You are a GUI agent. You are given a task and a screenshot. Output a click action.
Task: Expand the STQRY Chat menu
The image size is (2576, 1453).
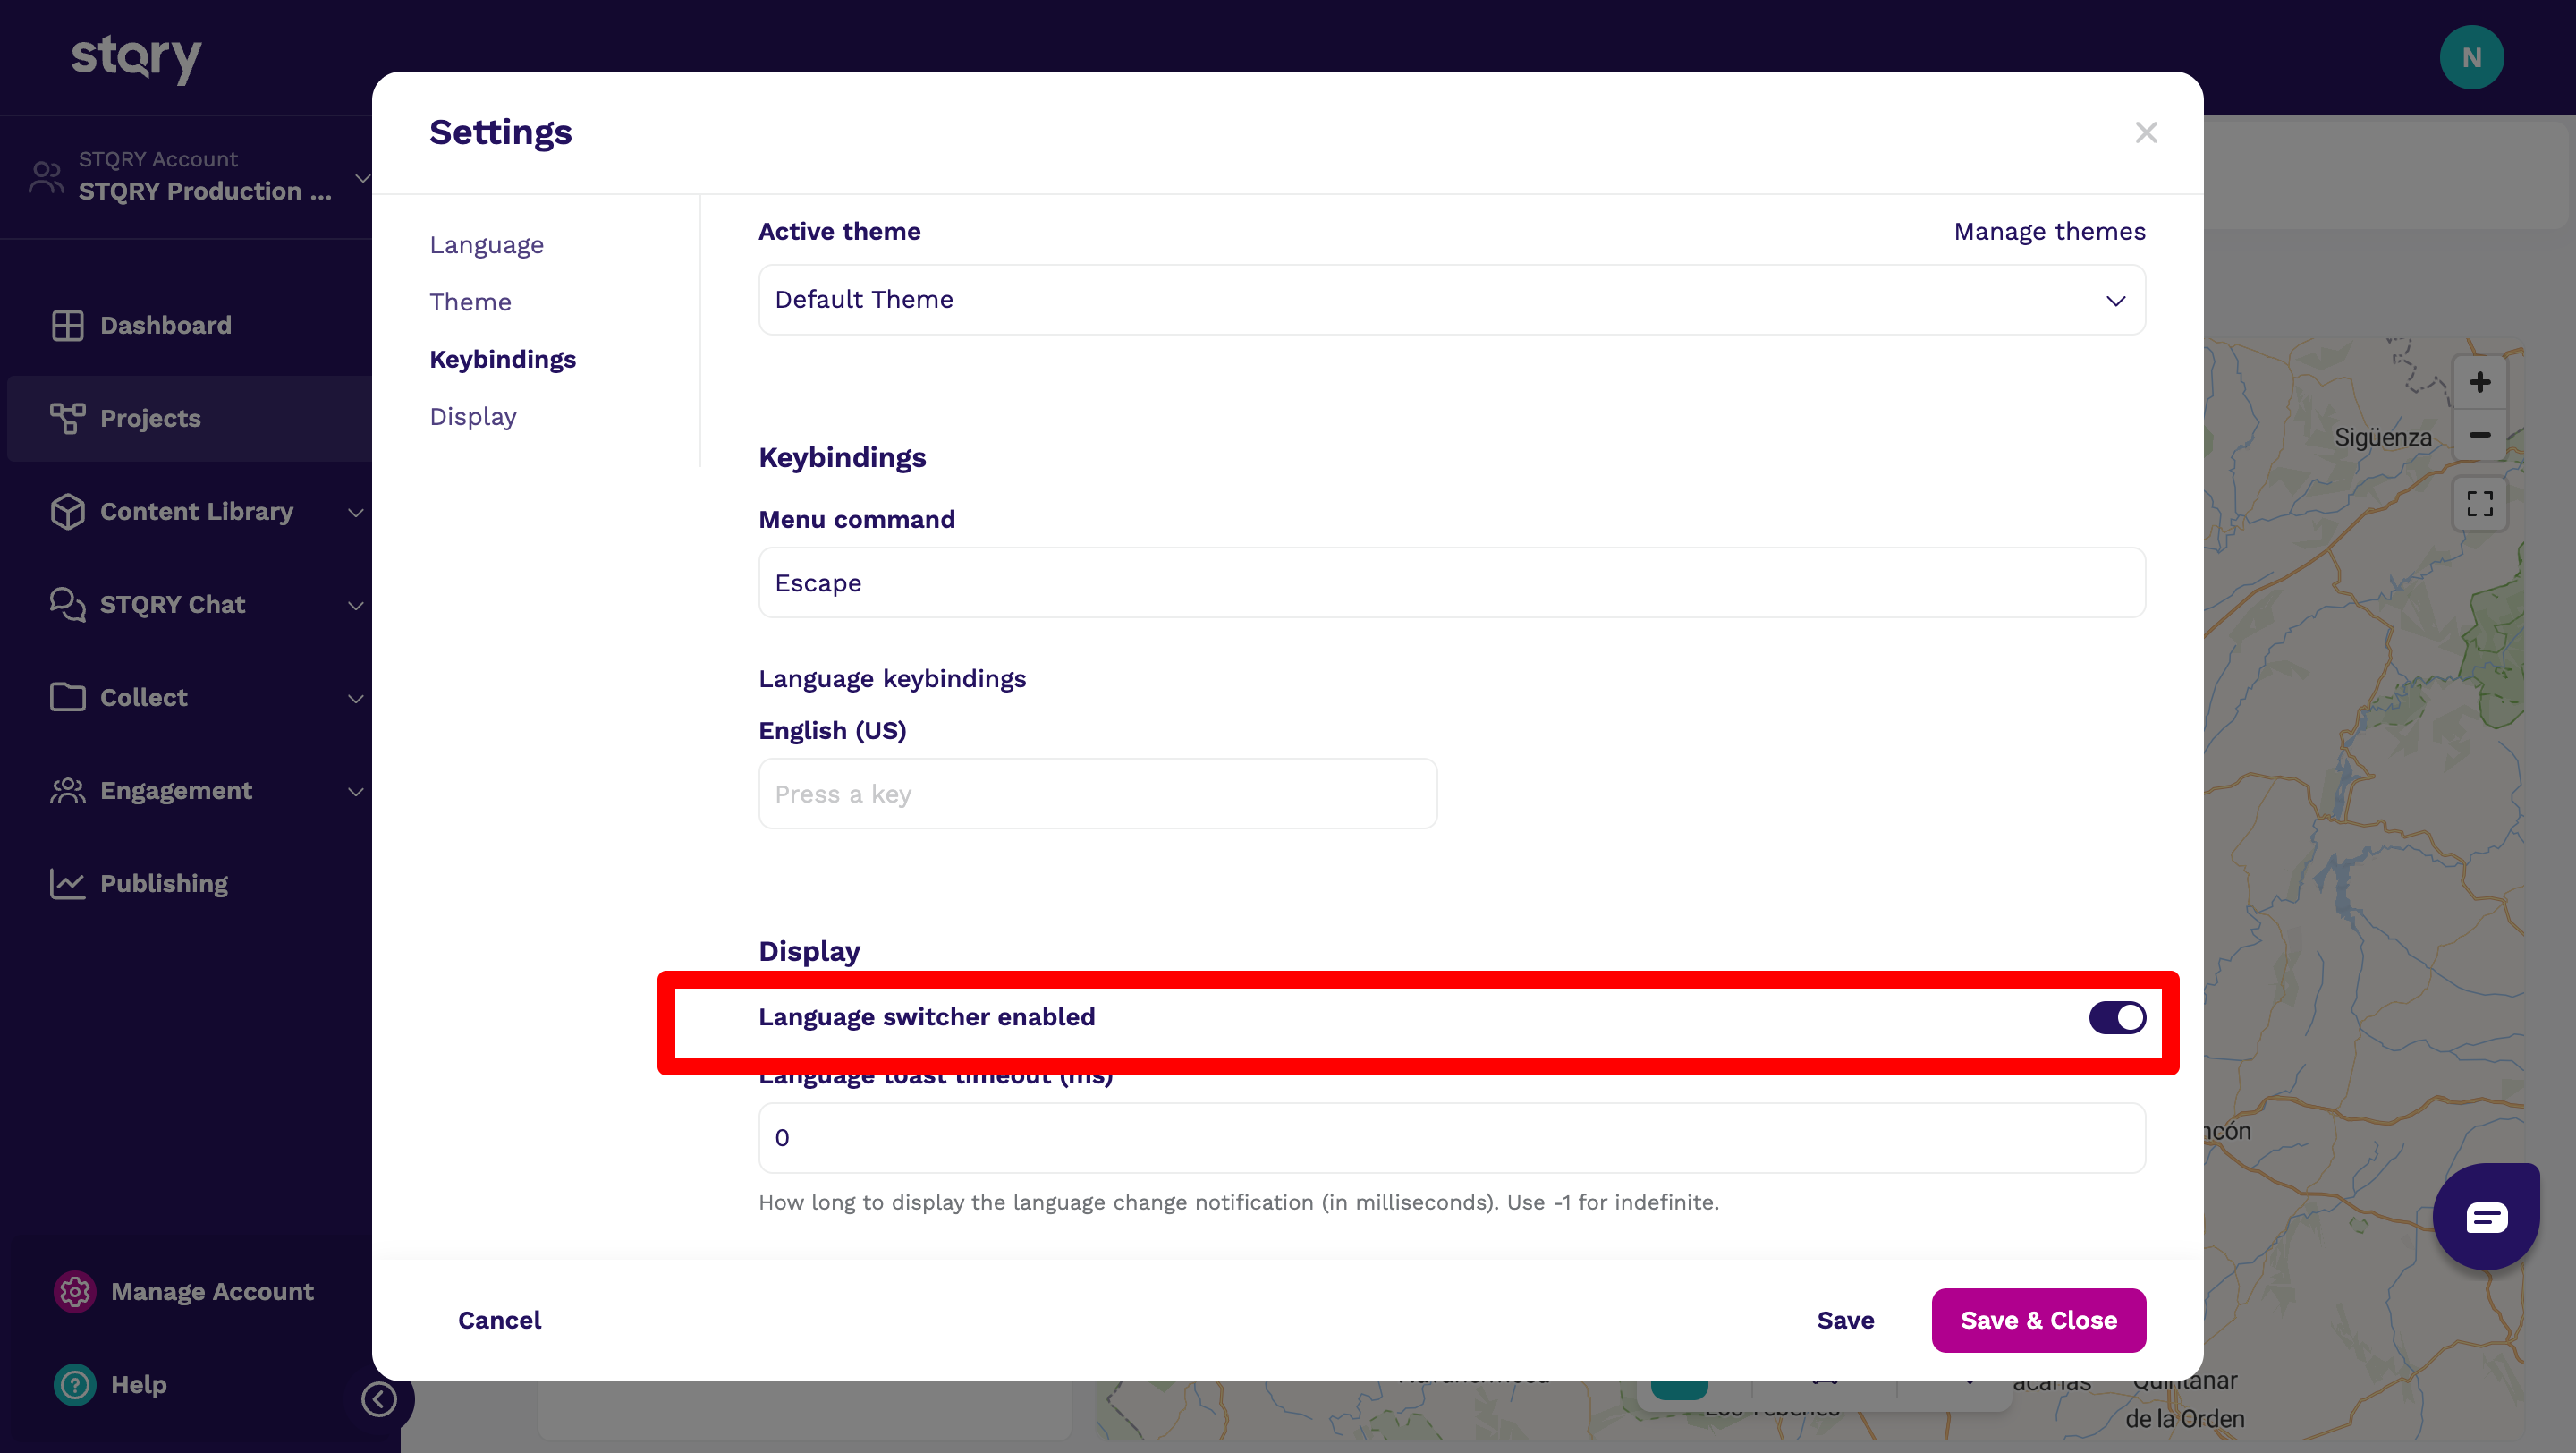coord(355,605)
